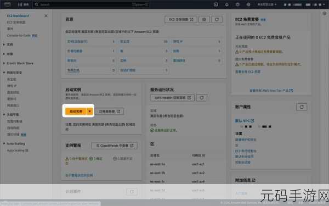Click into the top Search field
329x206 pixels.
pyautogui.click(x=91, y=4)
